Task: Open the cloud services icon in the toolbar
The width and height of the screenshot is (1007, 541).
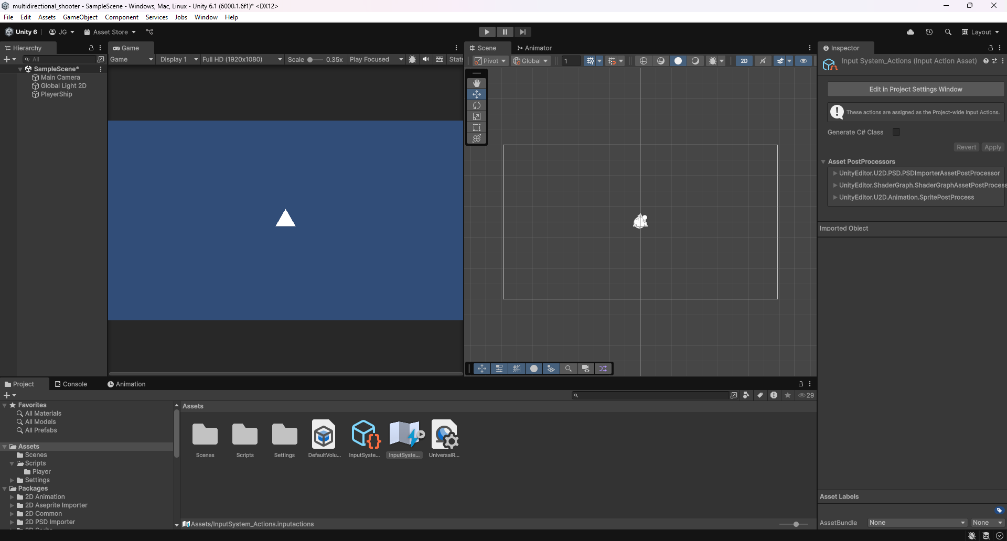Action: (910, 32)
